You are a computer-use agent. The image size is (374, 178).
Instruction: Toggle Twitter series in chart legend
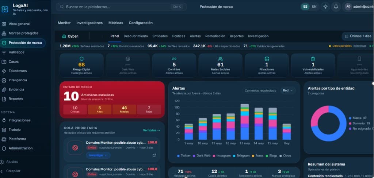[x=184, y=156]
